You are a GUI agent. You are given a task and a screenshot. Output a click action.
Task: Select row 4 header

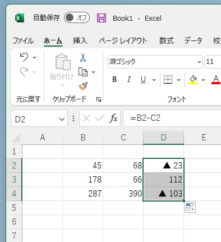pos(15,194)
